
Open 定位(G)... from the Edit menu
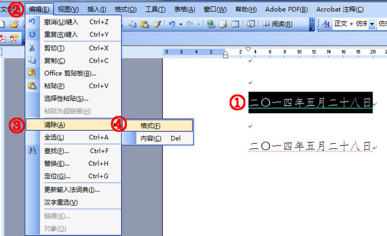coord(74,176)
